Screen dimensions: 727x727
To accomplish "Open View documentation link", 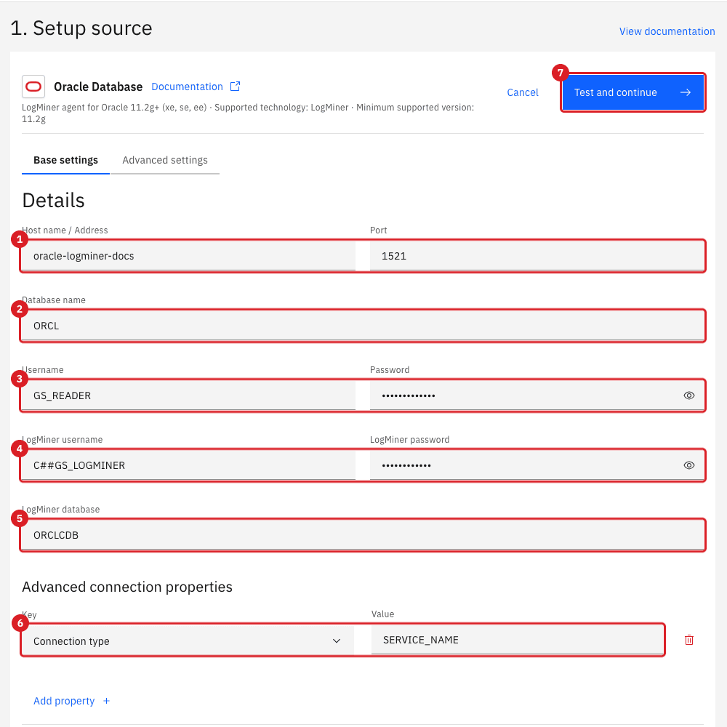I will [667, 31].
